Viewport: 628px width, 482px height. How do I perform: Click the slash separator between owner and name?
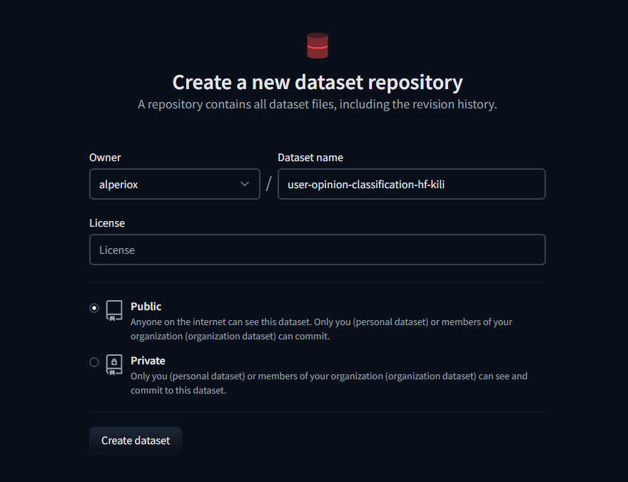[269, 184]
